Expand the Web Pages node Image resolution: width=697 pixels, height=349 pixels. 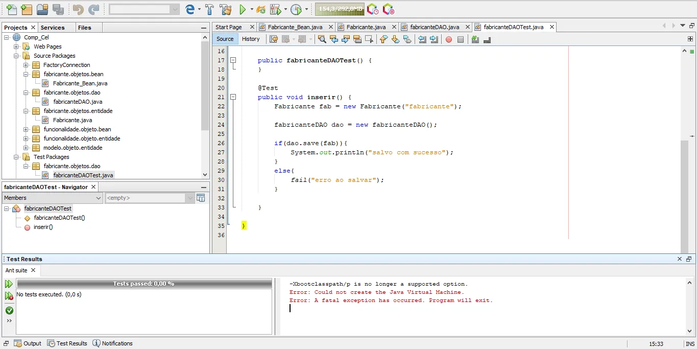[16, 46]
